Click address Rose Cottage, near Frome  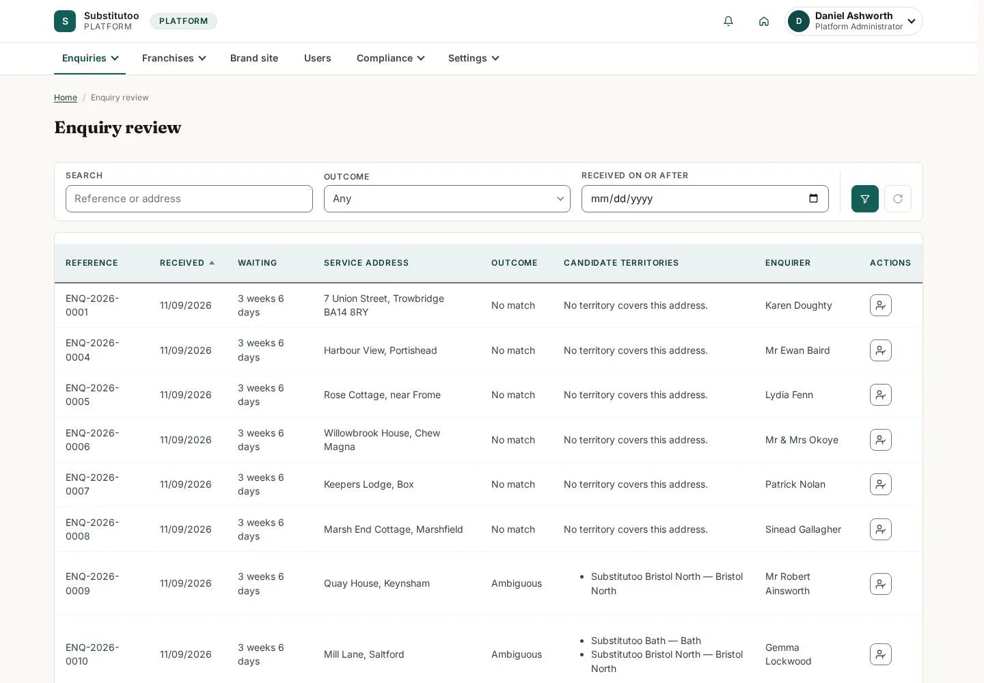(382, 395)
